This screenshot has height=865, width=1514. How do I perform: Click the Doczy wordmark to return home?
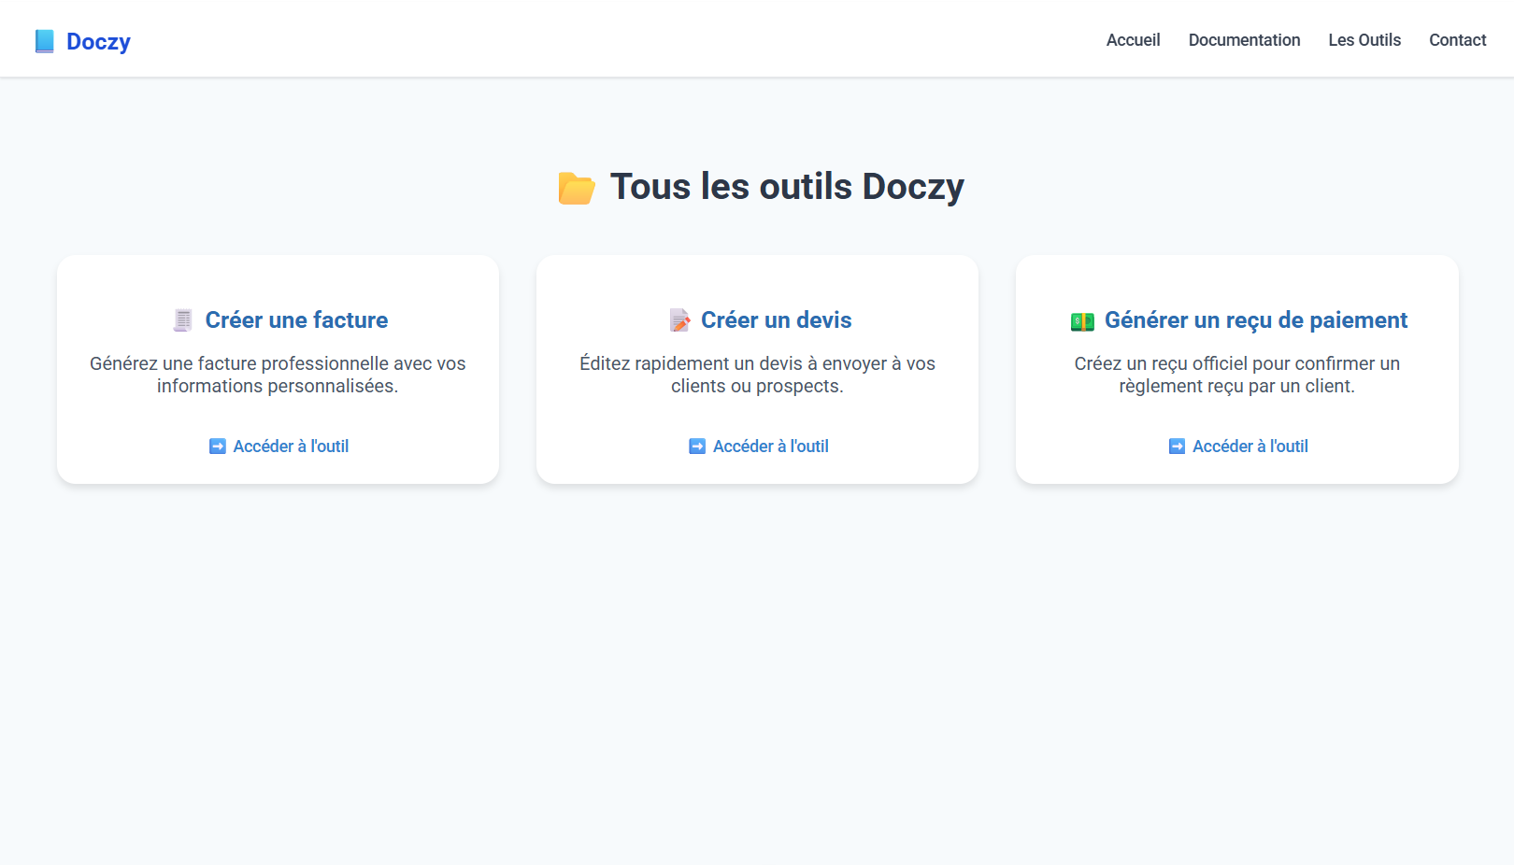tap(98, 41)
